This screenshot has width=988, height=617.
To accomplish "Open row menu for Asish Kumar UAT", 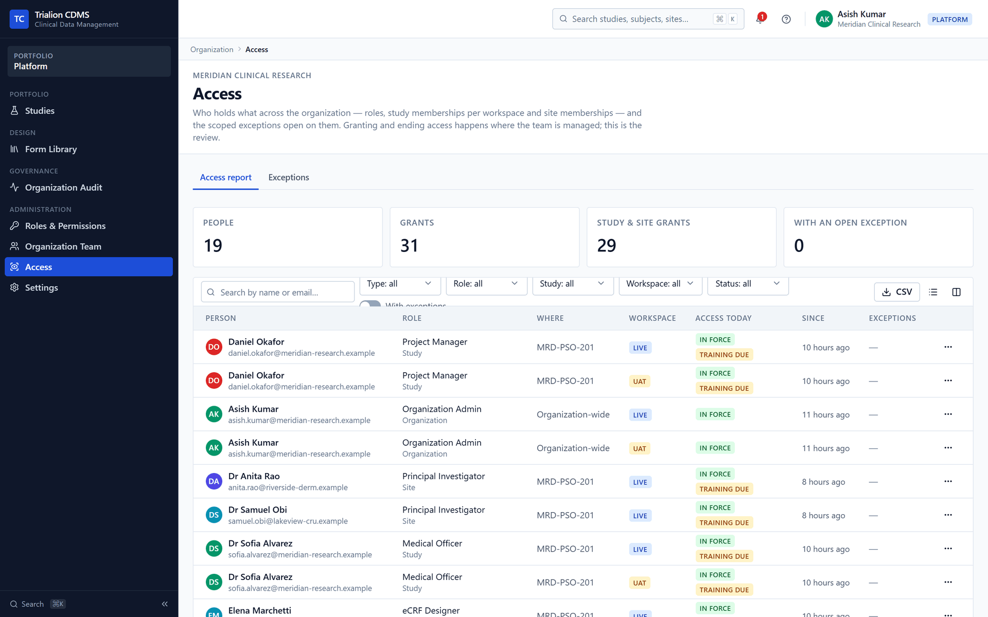I will tap(948, 448).
